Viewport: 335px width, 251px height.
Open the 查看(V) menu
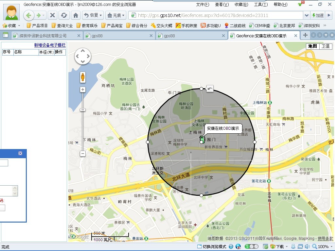tap(222, 5)
